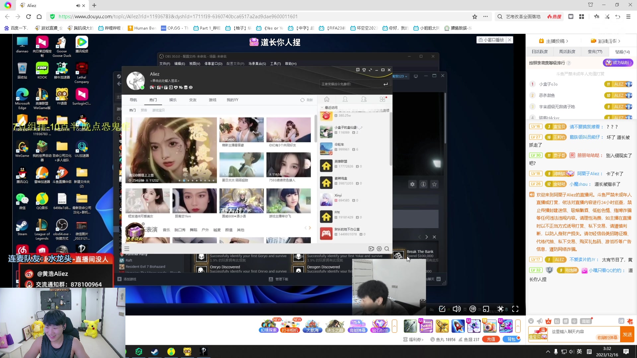This screenshot has width=637, height=358.
Task: Click the 成为钻粉 button
Action: tap(618, 63)
